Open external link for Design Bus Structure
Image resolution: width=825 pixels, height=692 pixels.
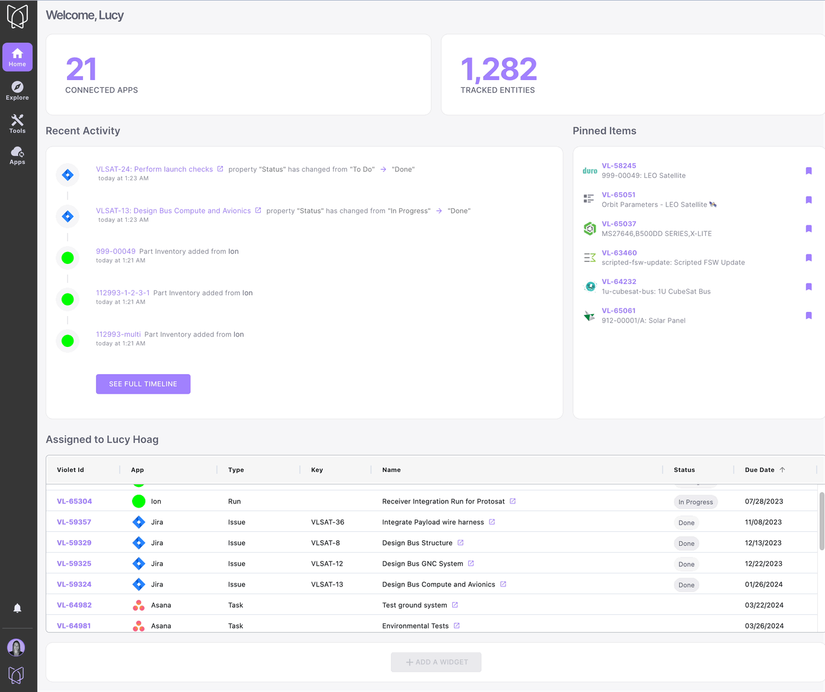(x=461, y=543)
